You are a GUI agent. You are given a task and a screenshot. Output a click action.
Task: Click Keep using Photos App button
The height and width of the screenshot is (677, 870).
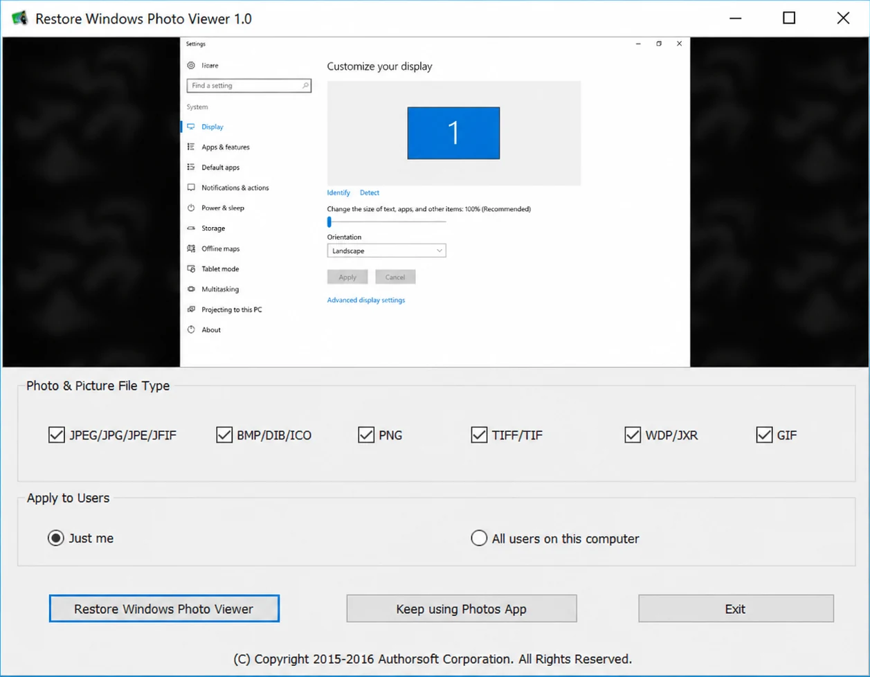[462, 608]
